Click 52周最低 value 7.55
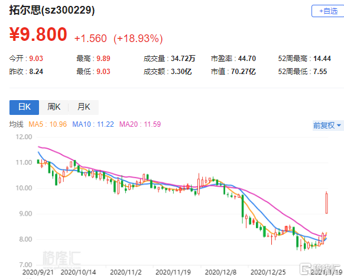Image resolution: width=344 pixels, height=279 pixels. 320,72
